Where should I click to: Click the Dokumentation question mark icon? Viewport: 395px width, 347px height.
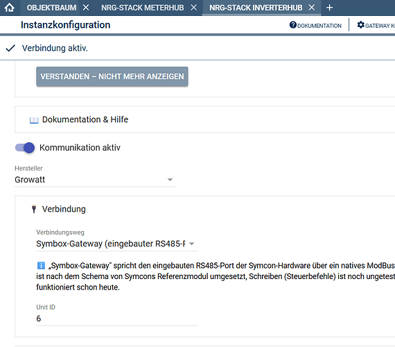point(293,25)
